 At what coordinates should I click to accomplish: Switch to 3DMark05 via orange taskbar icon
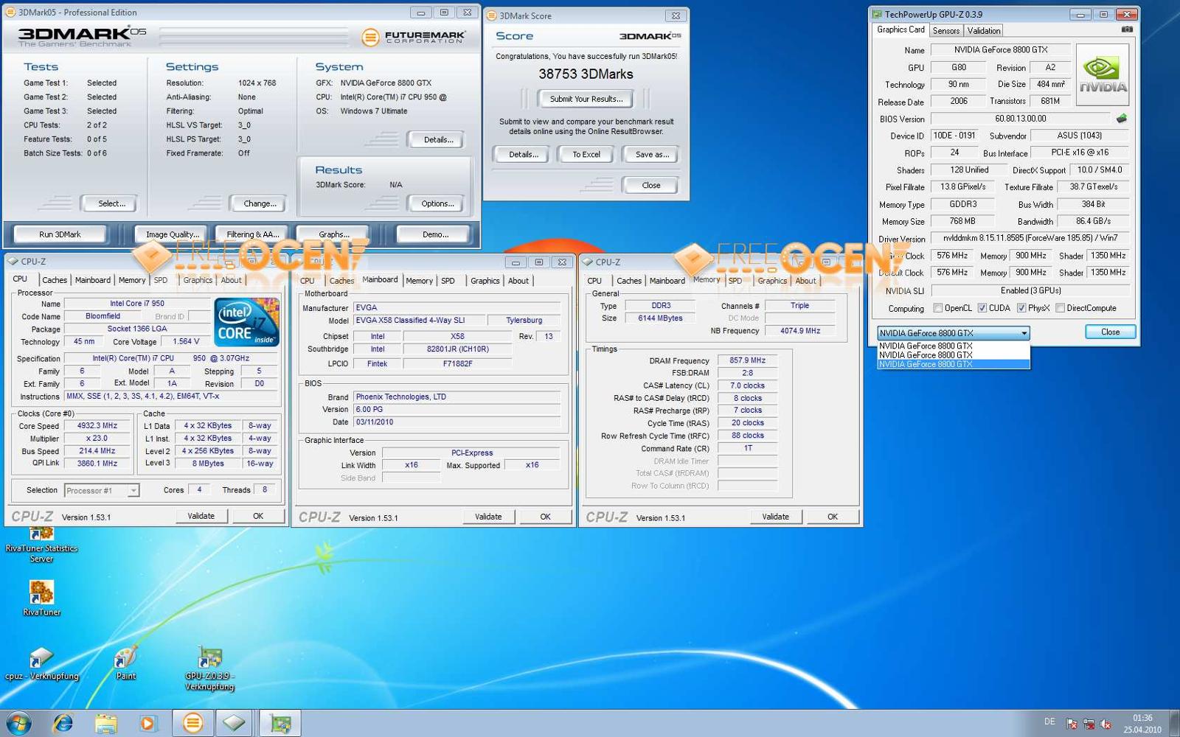pos(193,723)
